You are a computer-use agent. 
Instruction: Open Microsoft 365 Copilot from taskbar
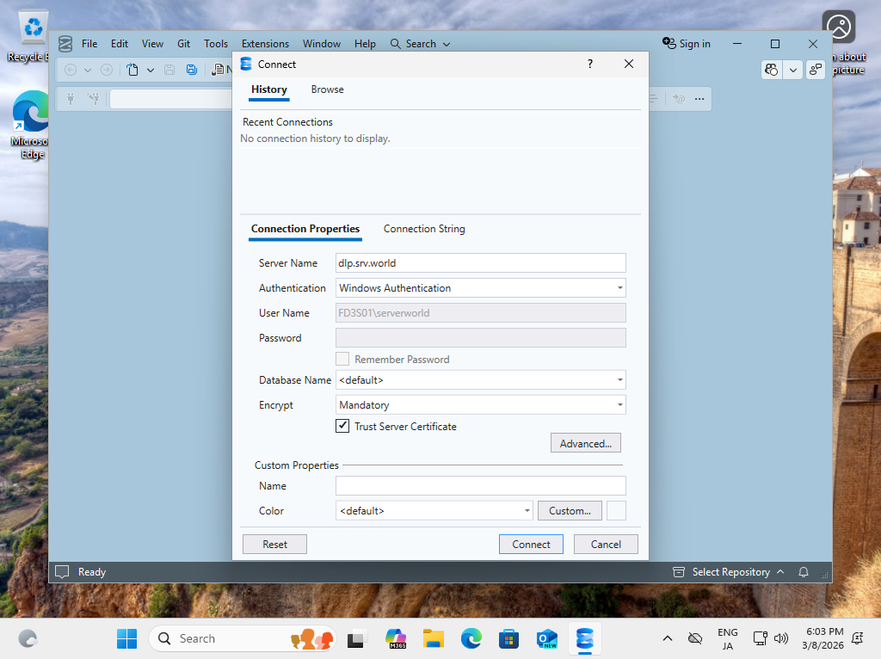click(x=396, y=638)
